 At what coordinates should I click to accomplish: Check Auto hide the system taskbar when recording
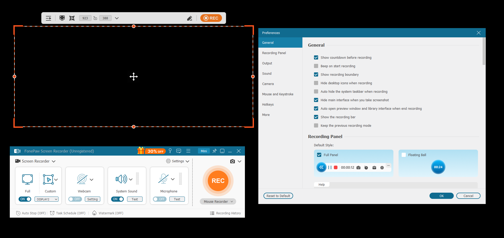(316, 91)
